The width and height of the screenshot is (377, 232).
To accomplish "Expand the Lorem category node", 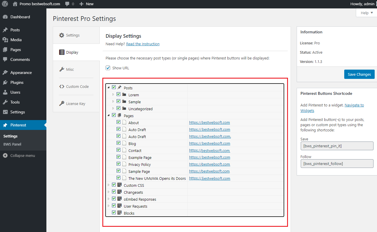I will pyautogui.click(x=113, y=95).
